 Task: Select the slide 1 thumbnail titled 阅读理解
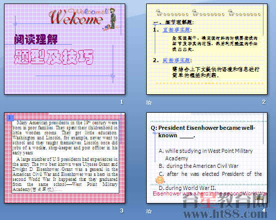(x=65, y=49)
